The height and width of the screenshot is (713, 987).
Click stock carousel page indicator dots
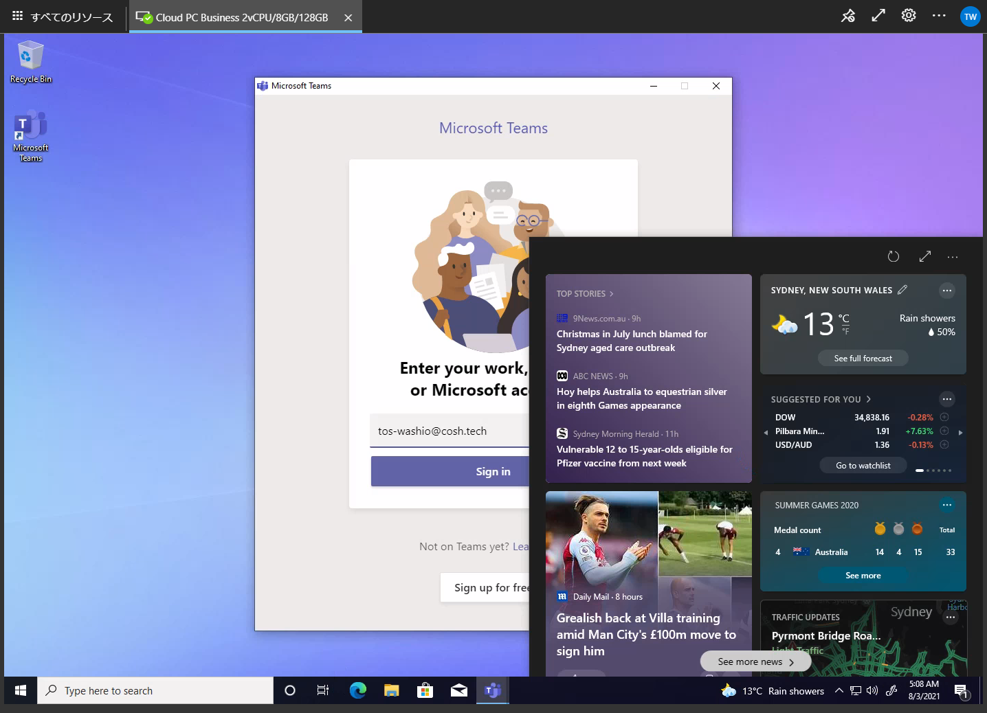pyautogui.click(x=933, y=470)
